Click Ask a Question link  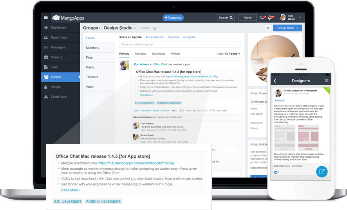coord(155,37)
